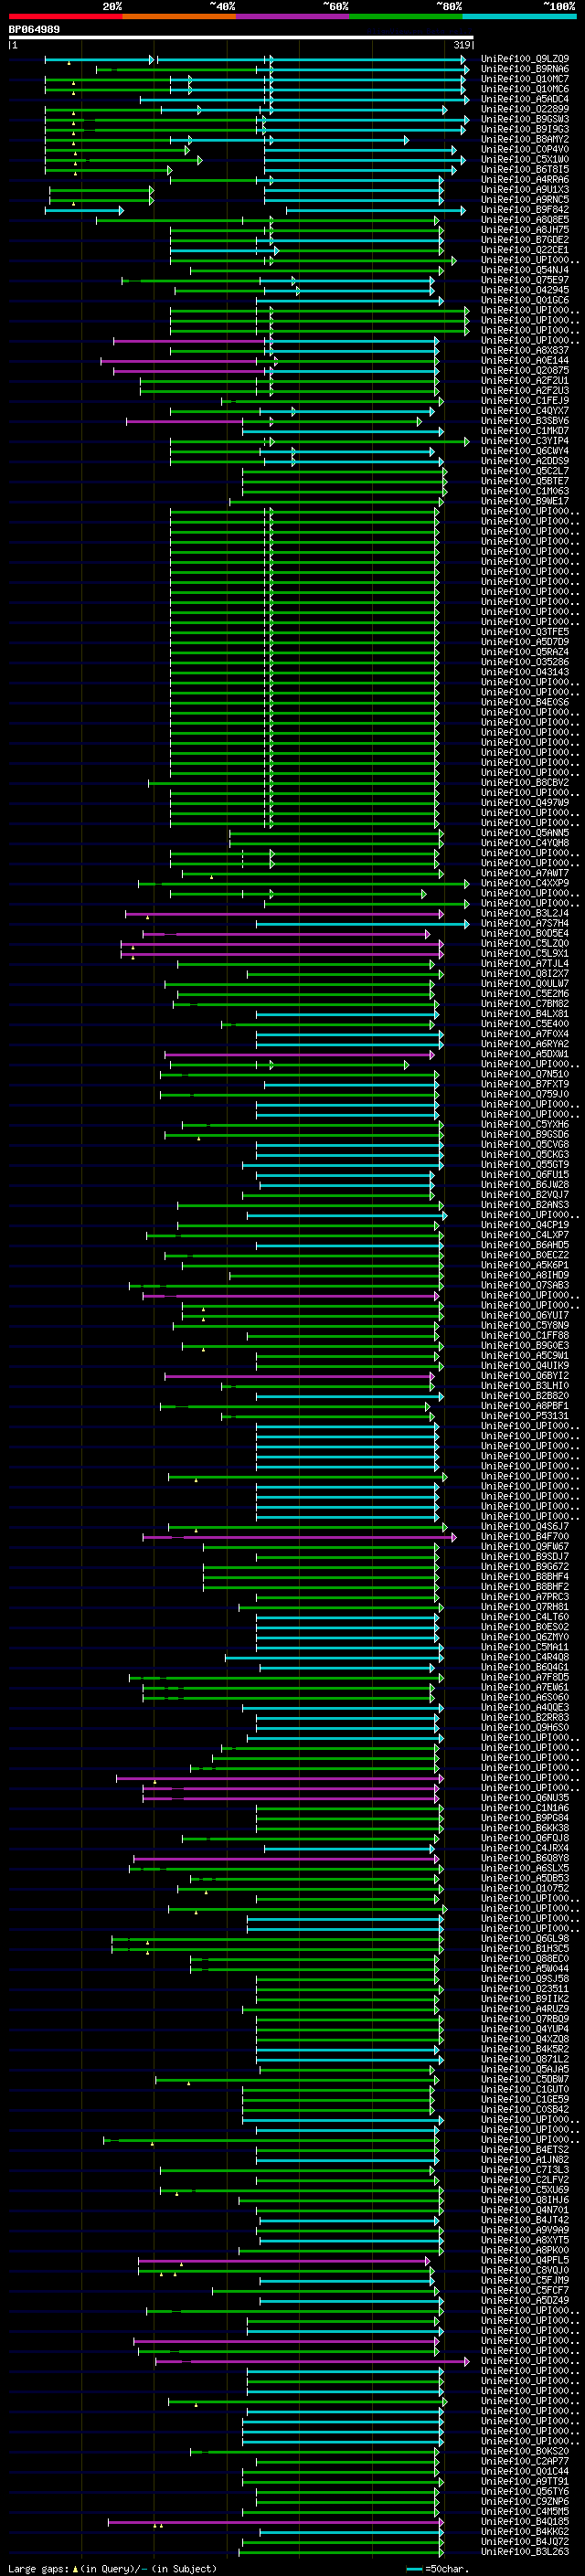Select hit label UniRef100_C4QYX7
This screenshot has width=585, height=2576.
pyautogui.click(x=525, y=410)
